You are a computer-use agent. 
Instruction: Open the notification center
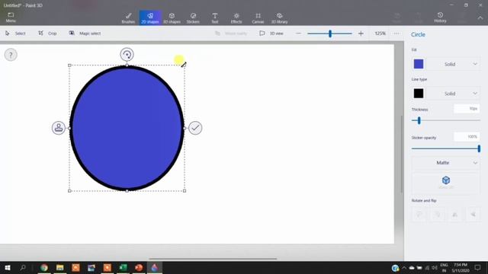478,267
